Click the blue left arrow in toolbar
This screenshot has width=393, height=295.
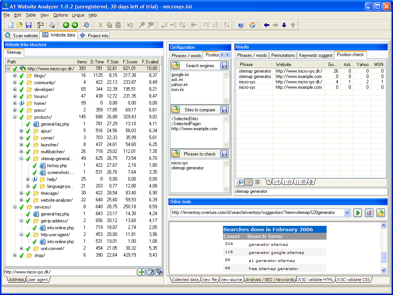pyautogui.click(x=266, y=25)
